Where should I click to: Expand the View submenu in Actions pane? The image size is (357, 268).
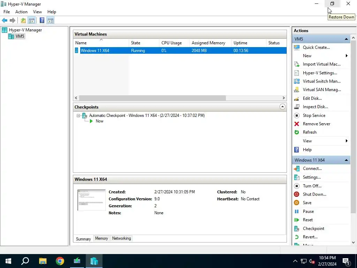click(x=347, y=141)
